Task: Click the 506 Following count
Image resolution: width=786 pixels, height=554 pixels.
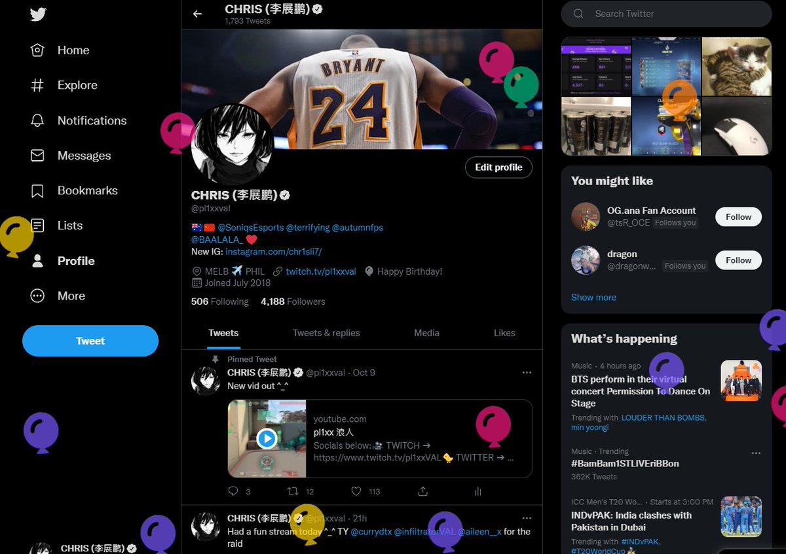Action: [x=220, y=302]
